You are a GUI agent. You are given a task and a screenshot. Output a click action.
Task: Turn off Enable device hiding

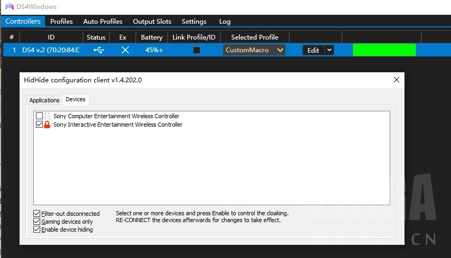pos(37,230)
